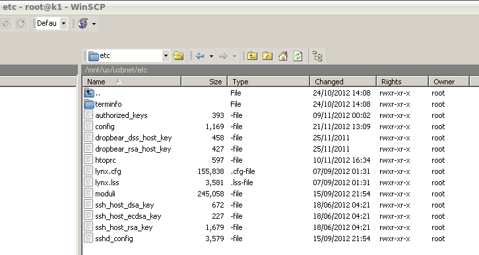Sort files by Type column

pos(269,82)
